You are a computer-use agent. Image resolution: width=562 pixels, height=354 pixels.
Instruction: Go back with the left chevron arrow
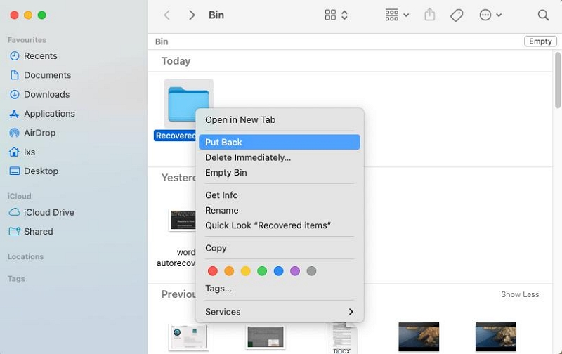(166, 15)
